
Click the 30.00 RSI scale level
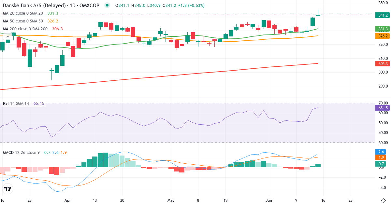(x=383, y=143)
